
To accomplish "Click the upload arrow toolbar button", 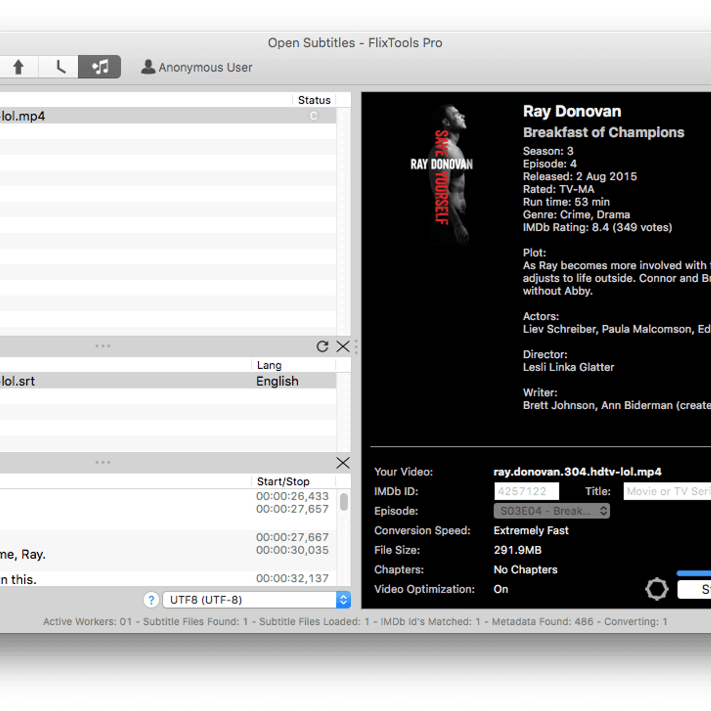I will pyautogui.click(x=19, y=67).
